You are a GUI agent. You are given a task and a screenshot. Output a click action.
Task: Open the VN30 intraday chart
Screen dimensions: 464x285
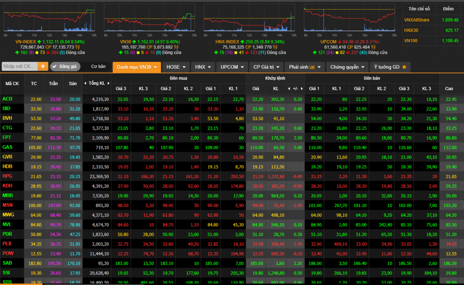click(x=149, y=18)
